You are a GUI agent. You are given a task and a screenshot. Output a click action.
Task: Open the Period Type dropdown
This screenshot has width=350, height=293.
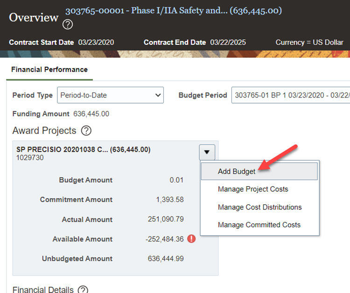(110, 95)
